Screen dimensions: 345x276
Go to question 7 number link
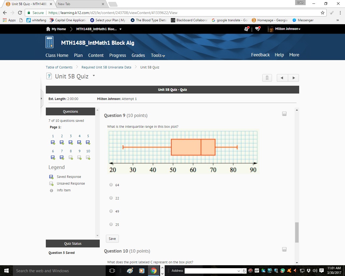click(x=62, y=151)
